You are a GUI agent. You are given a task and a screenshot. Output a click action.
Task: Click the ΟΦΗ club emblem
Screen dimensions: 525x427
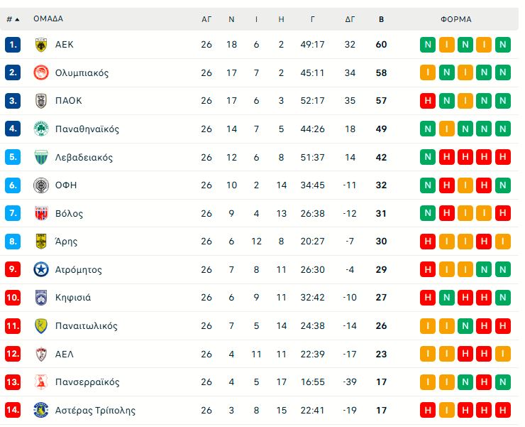(x=40, y=185)
